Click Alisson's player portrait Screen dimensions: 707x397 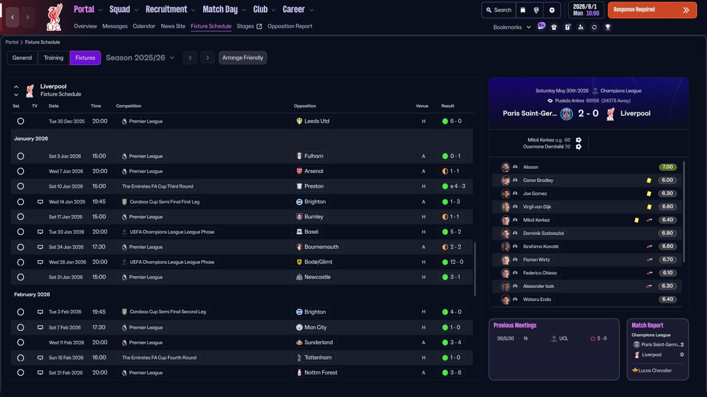point(505,167)
